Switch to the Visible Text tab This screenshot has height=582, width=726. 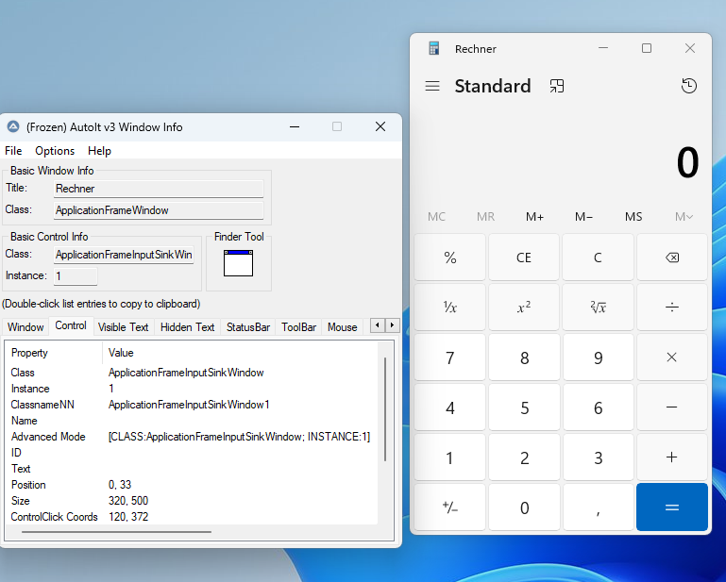(x=123, y=327)
